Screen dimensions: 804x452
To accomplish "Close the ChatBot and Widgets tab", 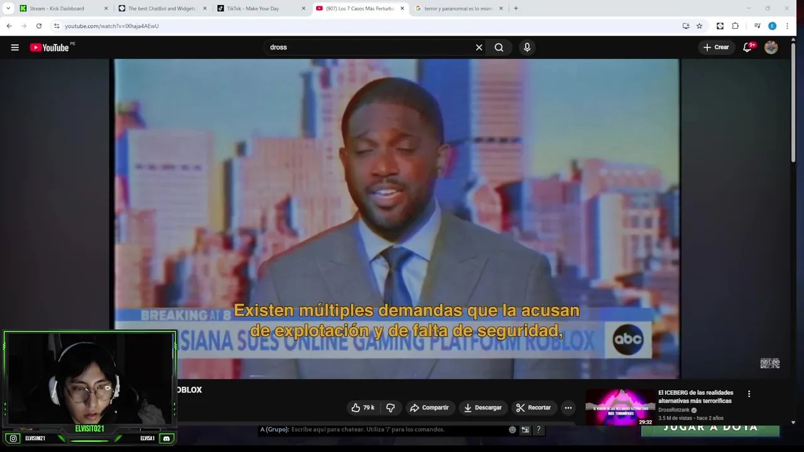I will coord(205,8).
